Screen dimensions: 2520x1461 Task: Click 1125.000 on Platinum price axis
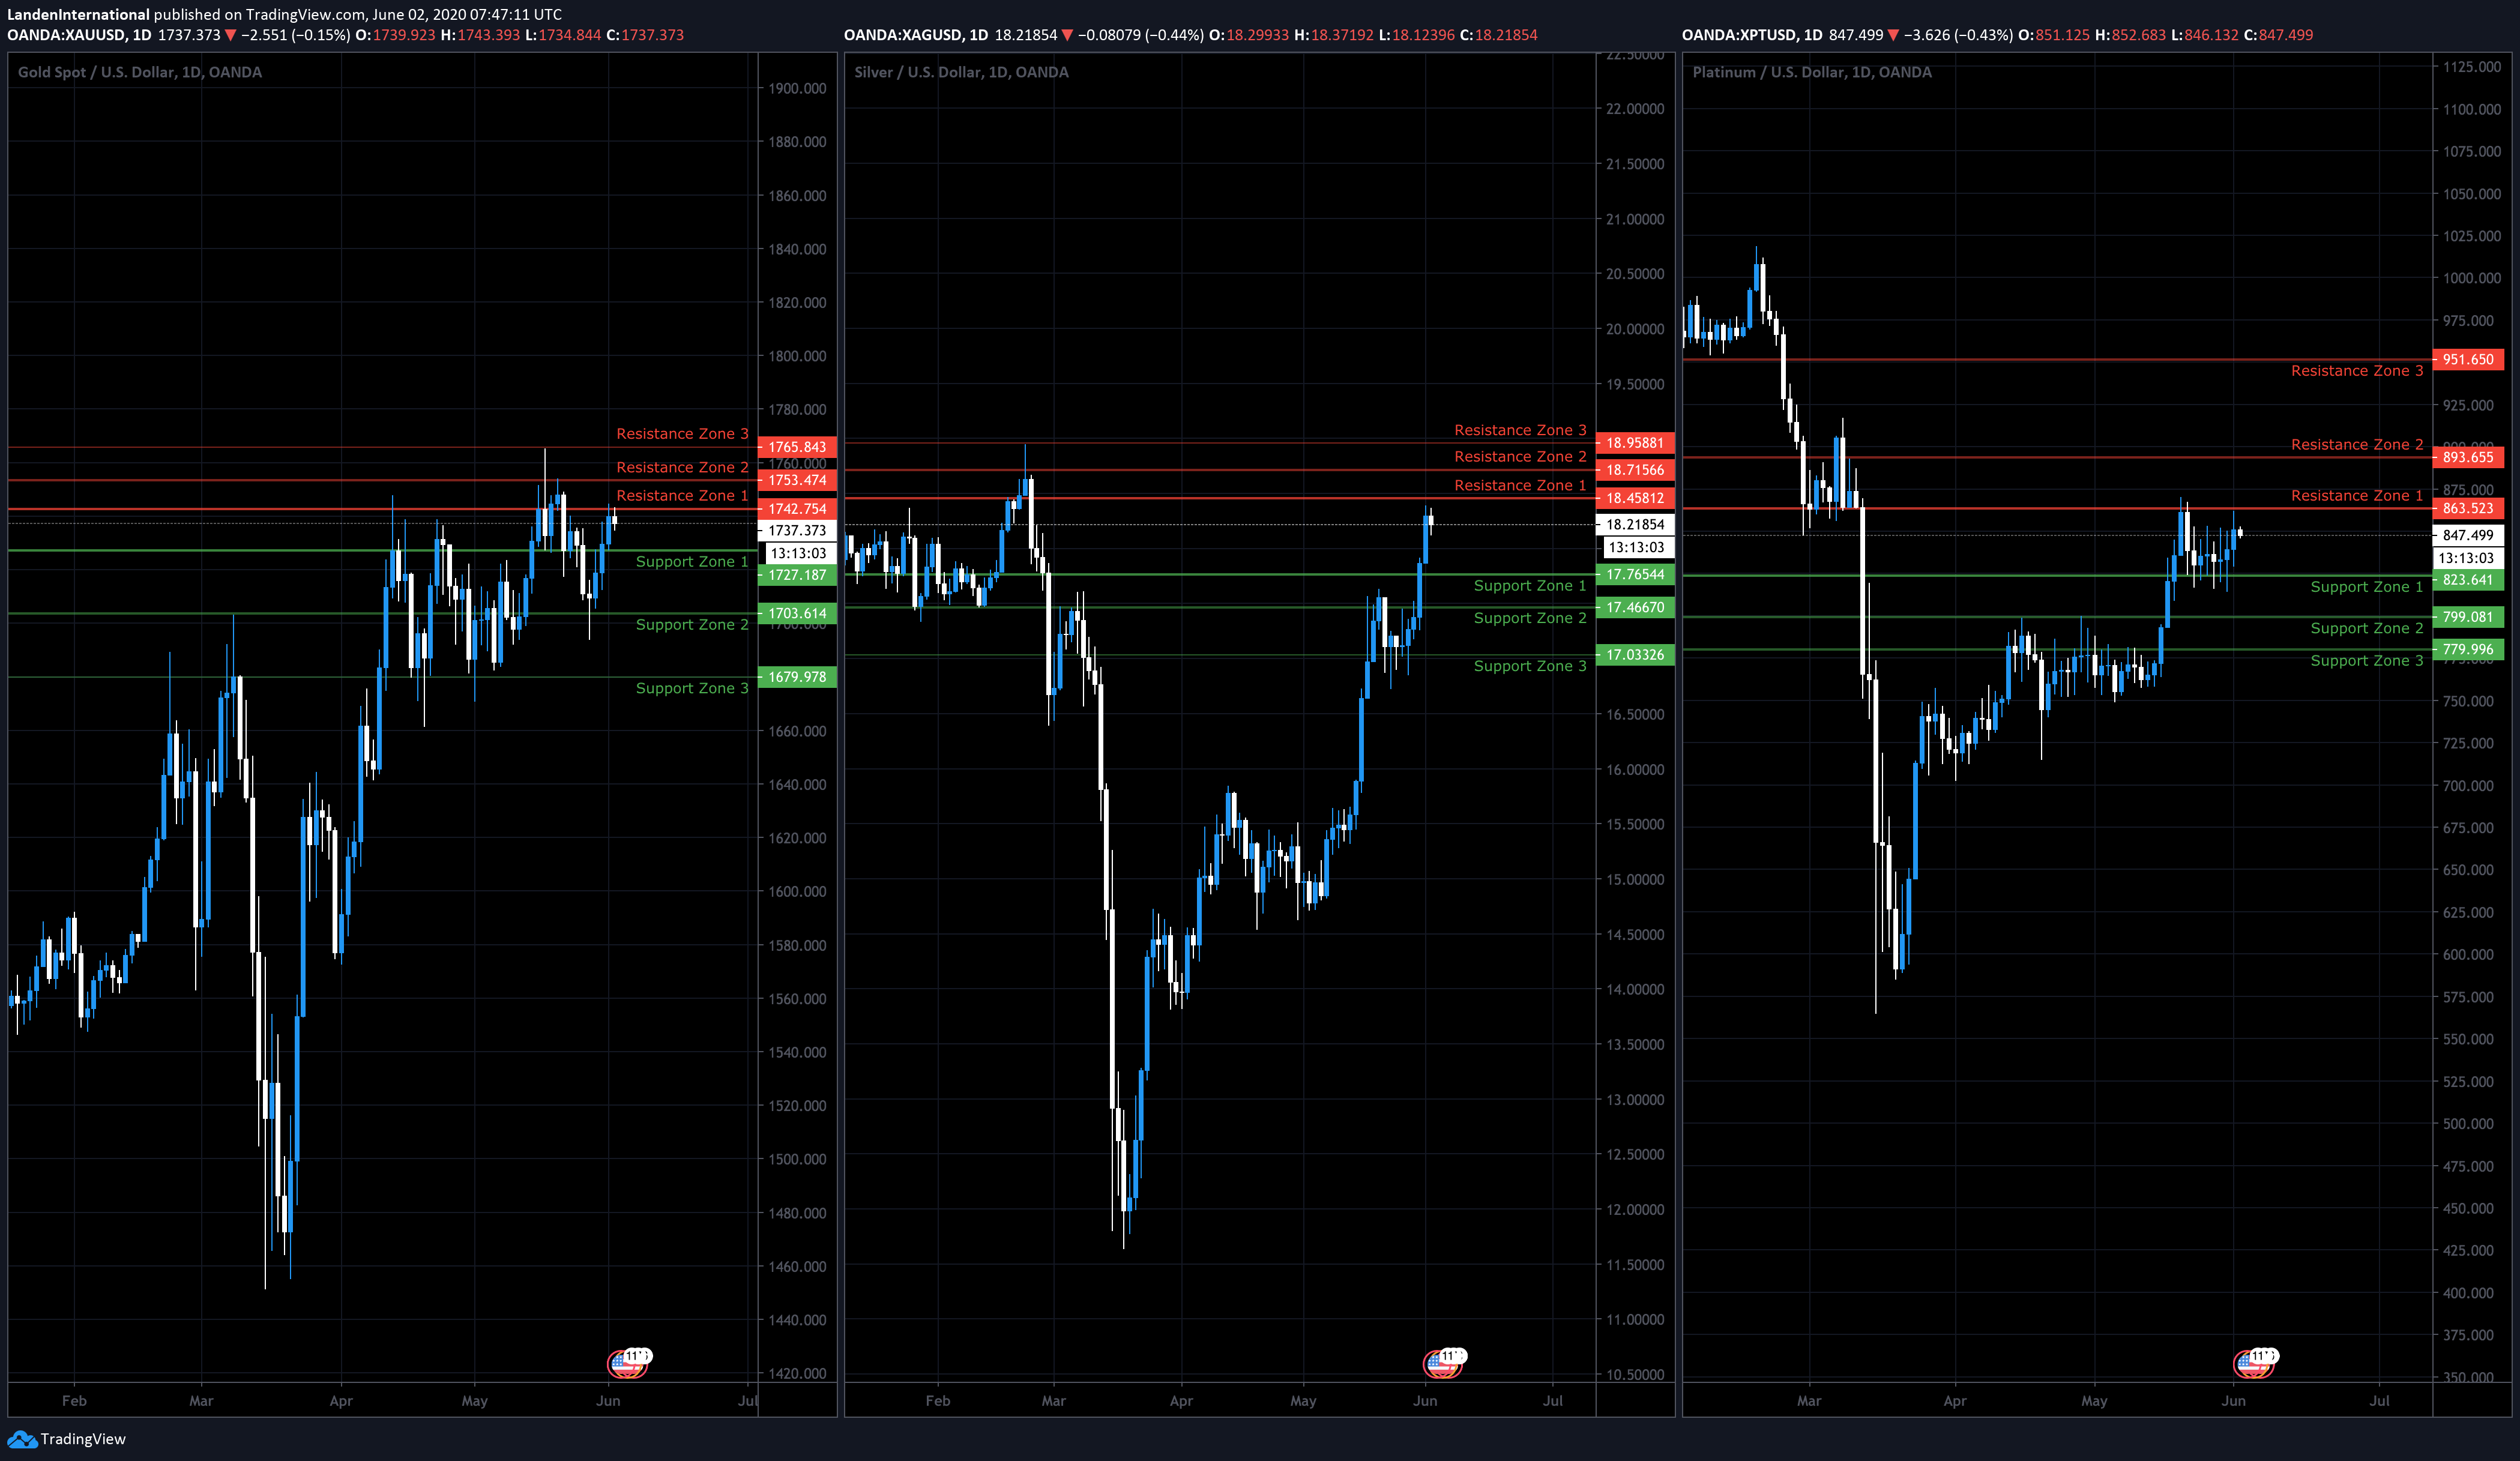tap(2472, 67)
